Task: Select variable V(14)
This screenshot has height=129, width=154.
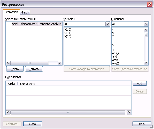Action: [68, 33]
